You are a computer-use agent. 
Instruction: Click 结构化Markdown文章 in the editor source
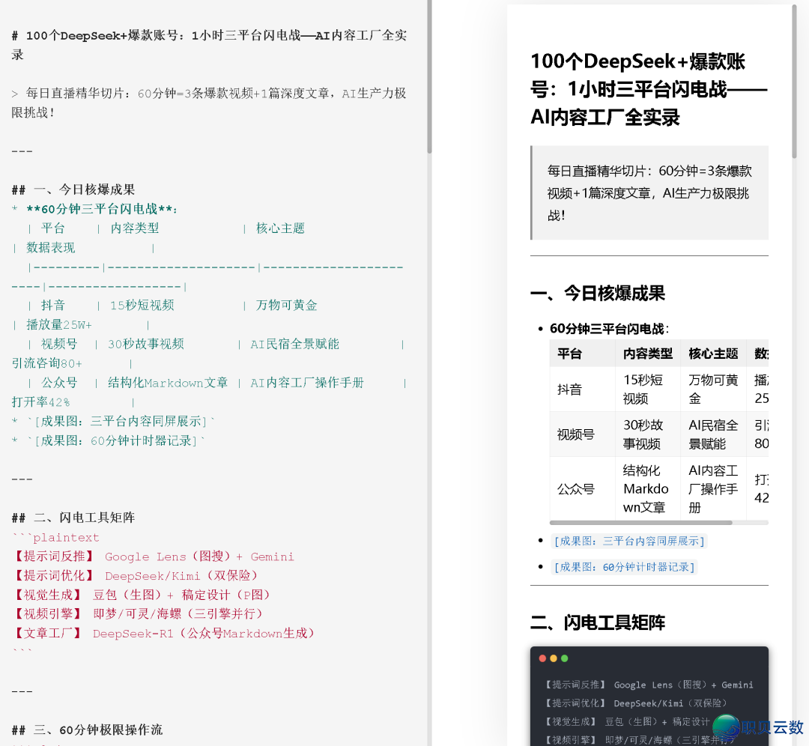point(168,383)
